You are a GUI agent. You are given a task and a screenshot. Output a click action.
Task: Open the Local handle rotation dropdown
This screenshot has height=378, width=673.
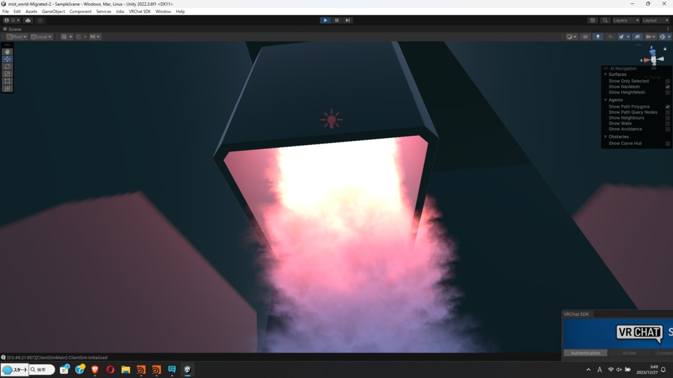tap(41, 37)
